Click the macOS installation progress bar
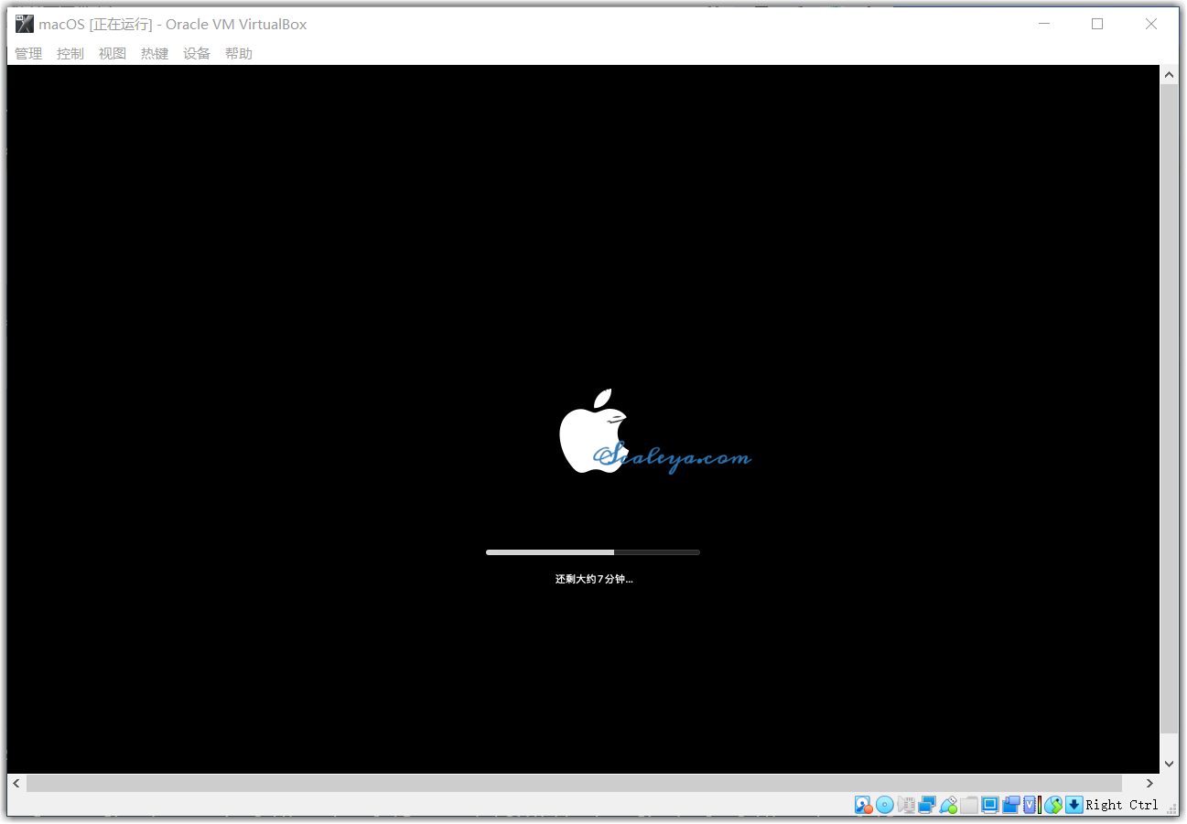Viewport: 1187px width, 824px height. point(592,552)
